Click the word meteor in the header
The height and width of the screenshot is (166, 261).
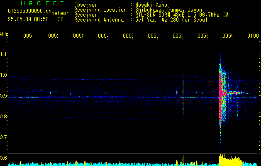(60, 13)
